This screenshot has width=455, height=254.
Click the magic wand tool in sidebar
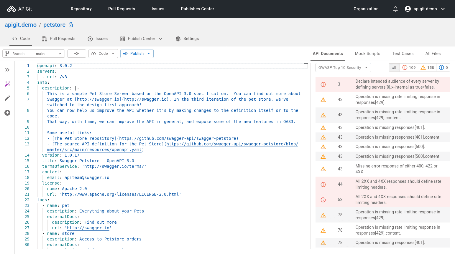coord(7,84)
